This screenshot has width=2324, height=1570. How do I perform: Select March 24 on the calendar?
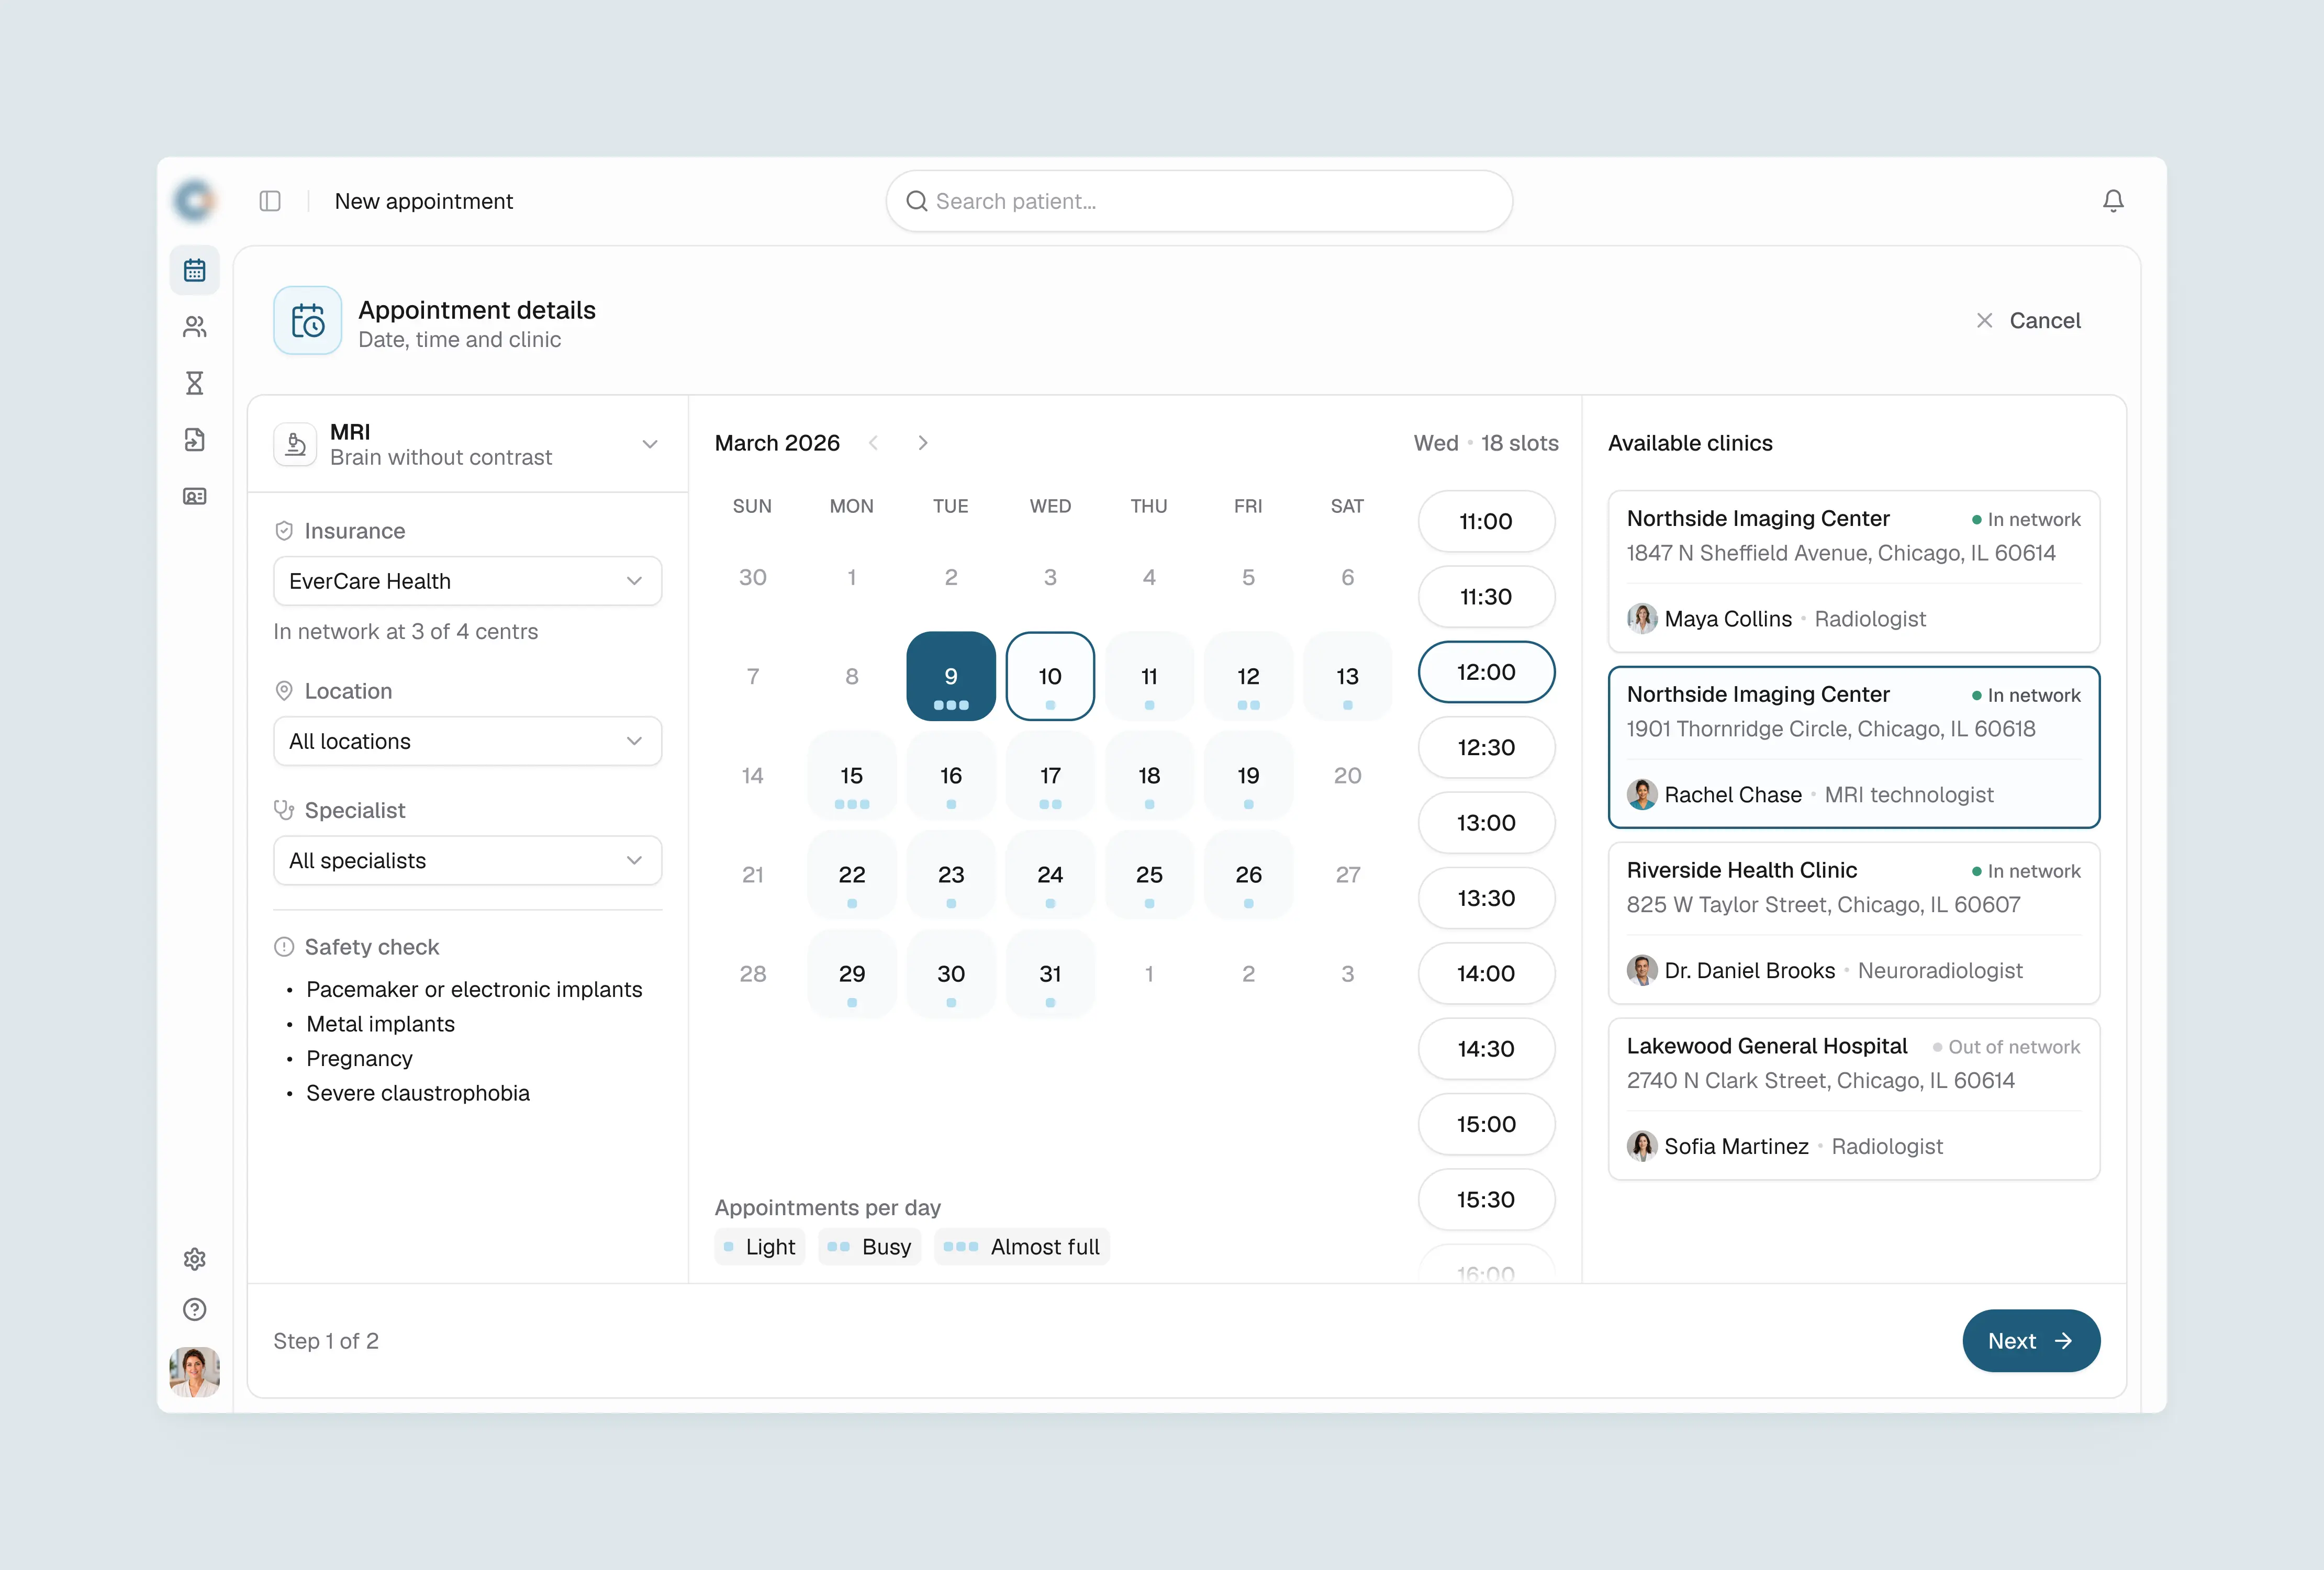coord(1050,874)
